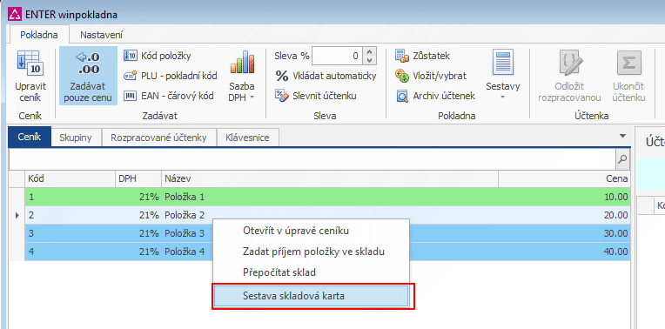The width and height of the screenshot is (665, 329).
Task: Open the Klávesnice tab
Action: (248, 138)
